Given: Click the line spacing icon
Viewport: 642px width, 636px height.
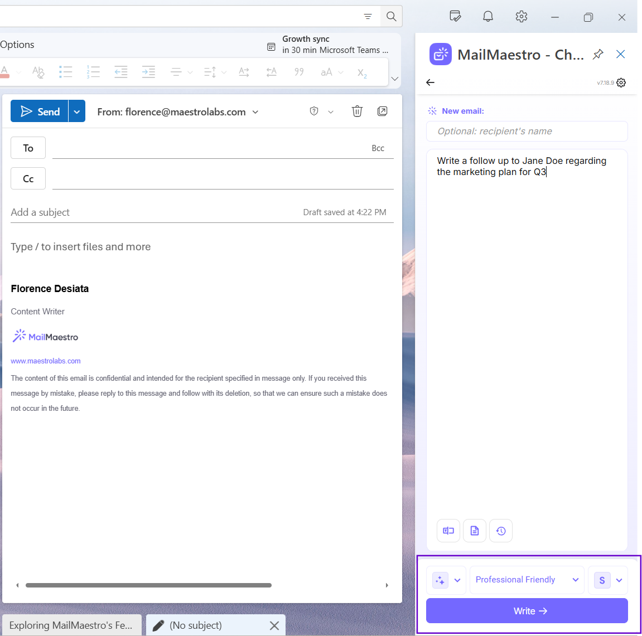Looking at the screenshot, I should (x=210, y=72).
